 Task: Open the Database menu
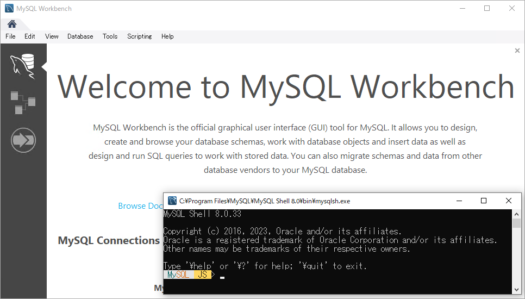[x=80, y=36]
